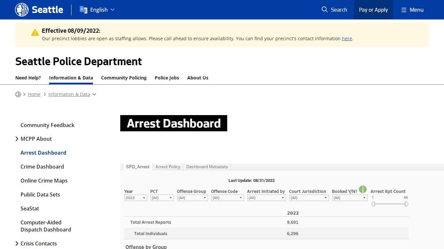Open Public Data Sets in the sidebar

(x=40, y=195)
